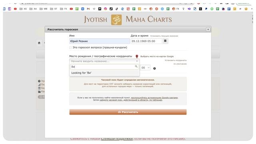The height and width of the screenshot is (144, 256).
Task: Open the MB bookmarks folder
Action: [x=43, y=9]
